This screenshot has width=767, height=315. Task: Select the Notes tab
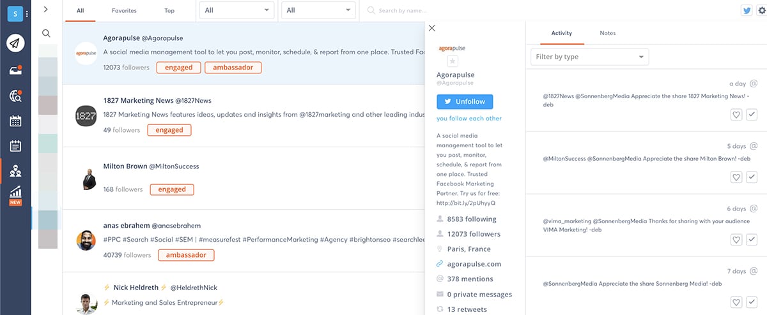[x=608, y=33]
